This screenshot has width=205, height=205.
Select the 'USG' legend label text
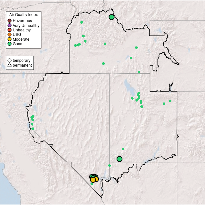pos(17,35)
